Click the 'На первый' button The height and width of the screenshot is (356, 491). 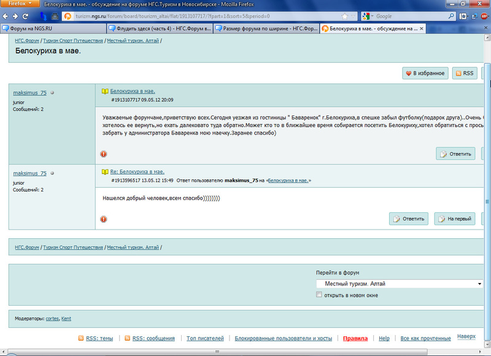[455, 219]
